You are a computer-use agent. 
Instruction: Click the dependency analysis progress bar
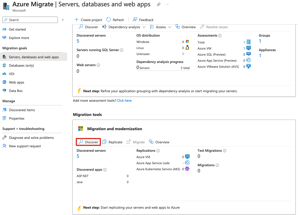pyautogui.click(x=163, y=71)
